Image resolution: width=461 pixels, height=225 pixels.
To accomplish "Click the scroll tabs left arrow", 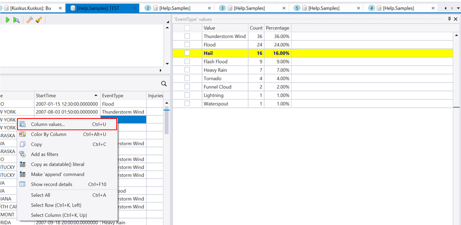I will point(446,8).
